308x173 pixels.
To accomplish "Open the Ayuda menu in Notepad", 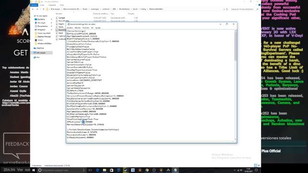I will tap(98, 28).
